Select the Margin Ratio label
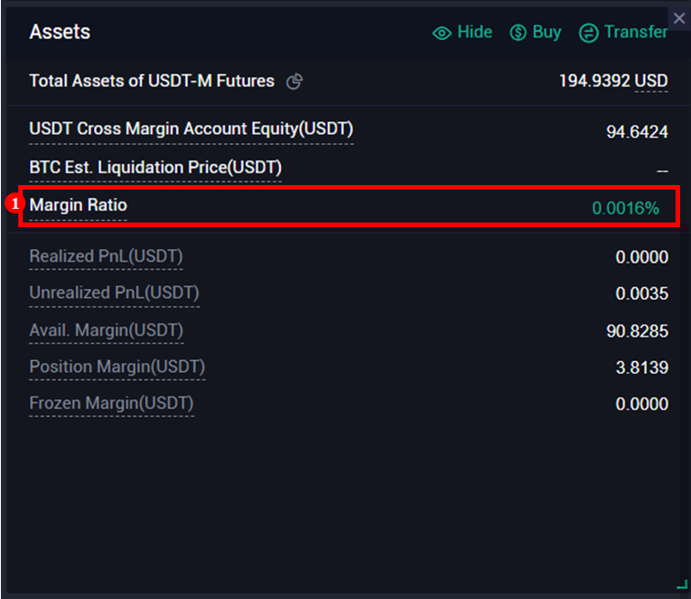The image size is (691, 599). (78, 206)
